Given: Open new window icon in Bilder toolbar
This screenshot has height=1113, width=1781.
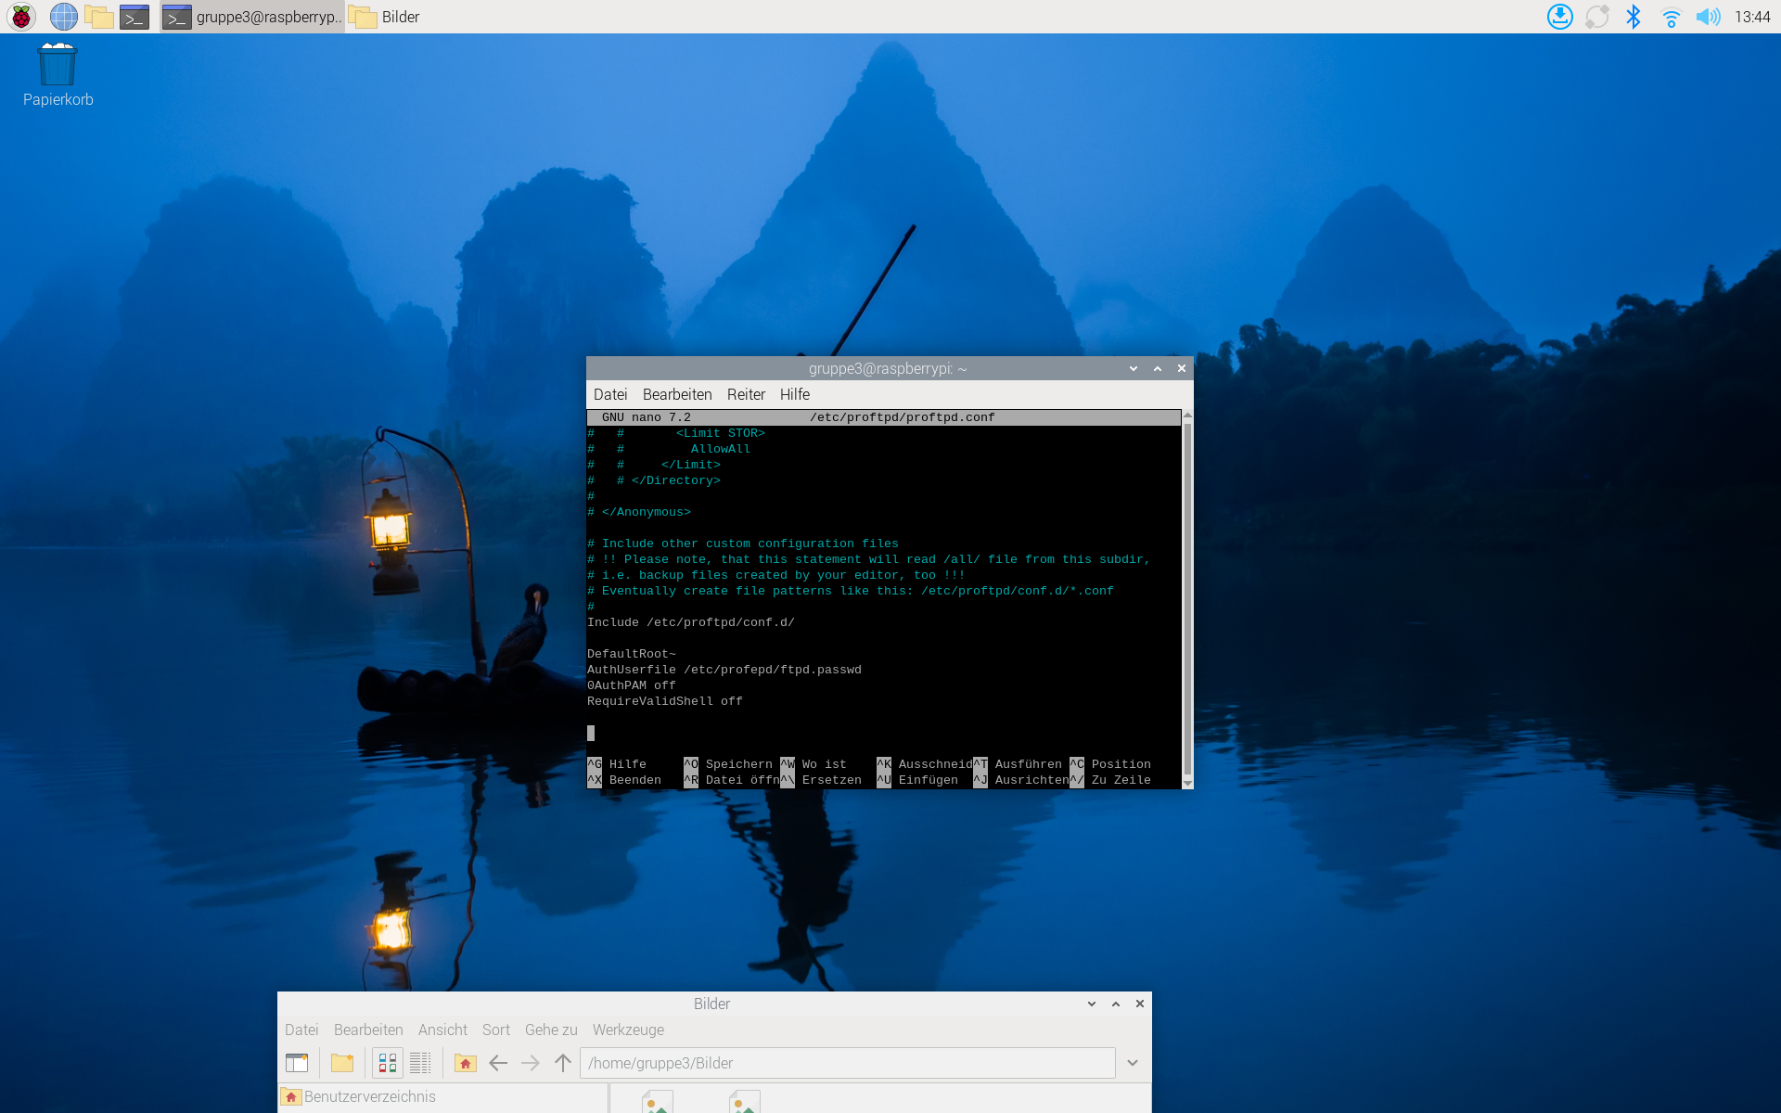Looking at the screenshot, I should tap(297, 1063).
